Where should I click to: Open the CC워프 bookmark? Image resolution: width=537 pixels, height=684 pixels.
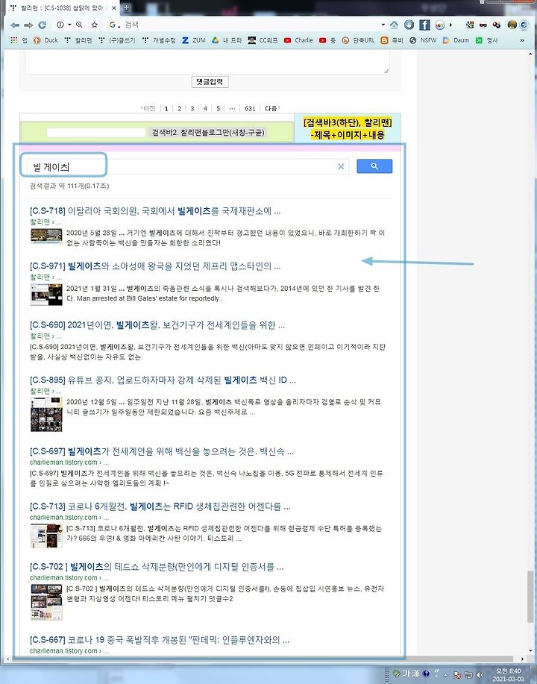point(263,40)
